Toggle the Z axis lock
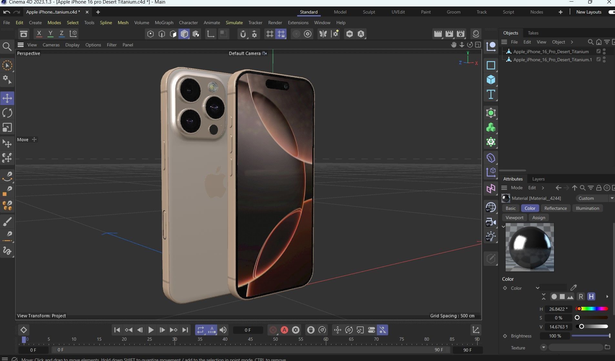The width and height of the screenshot is (615, 361). 61,34
